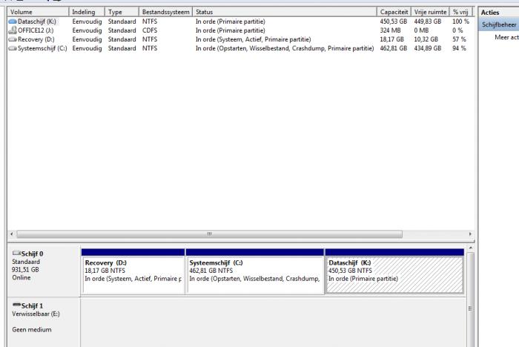Click the 462,81 GB capacity cell
The height and width of the screenshot is (347, 519).
393,48
